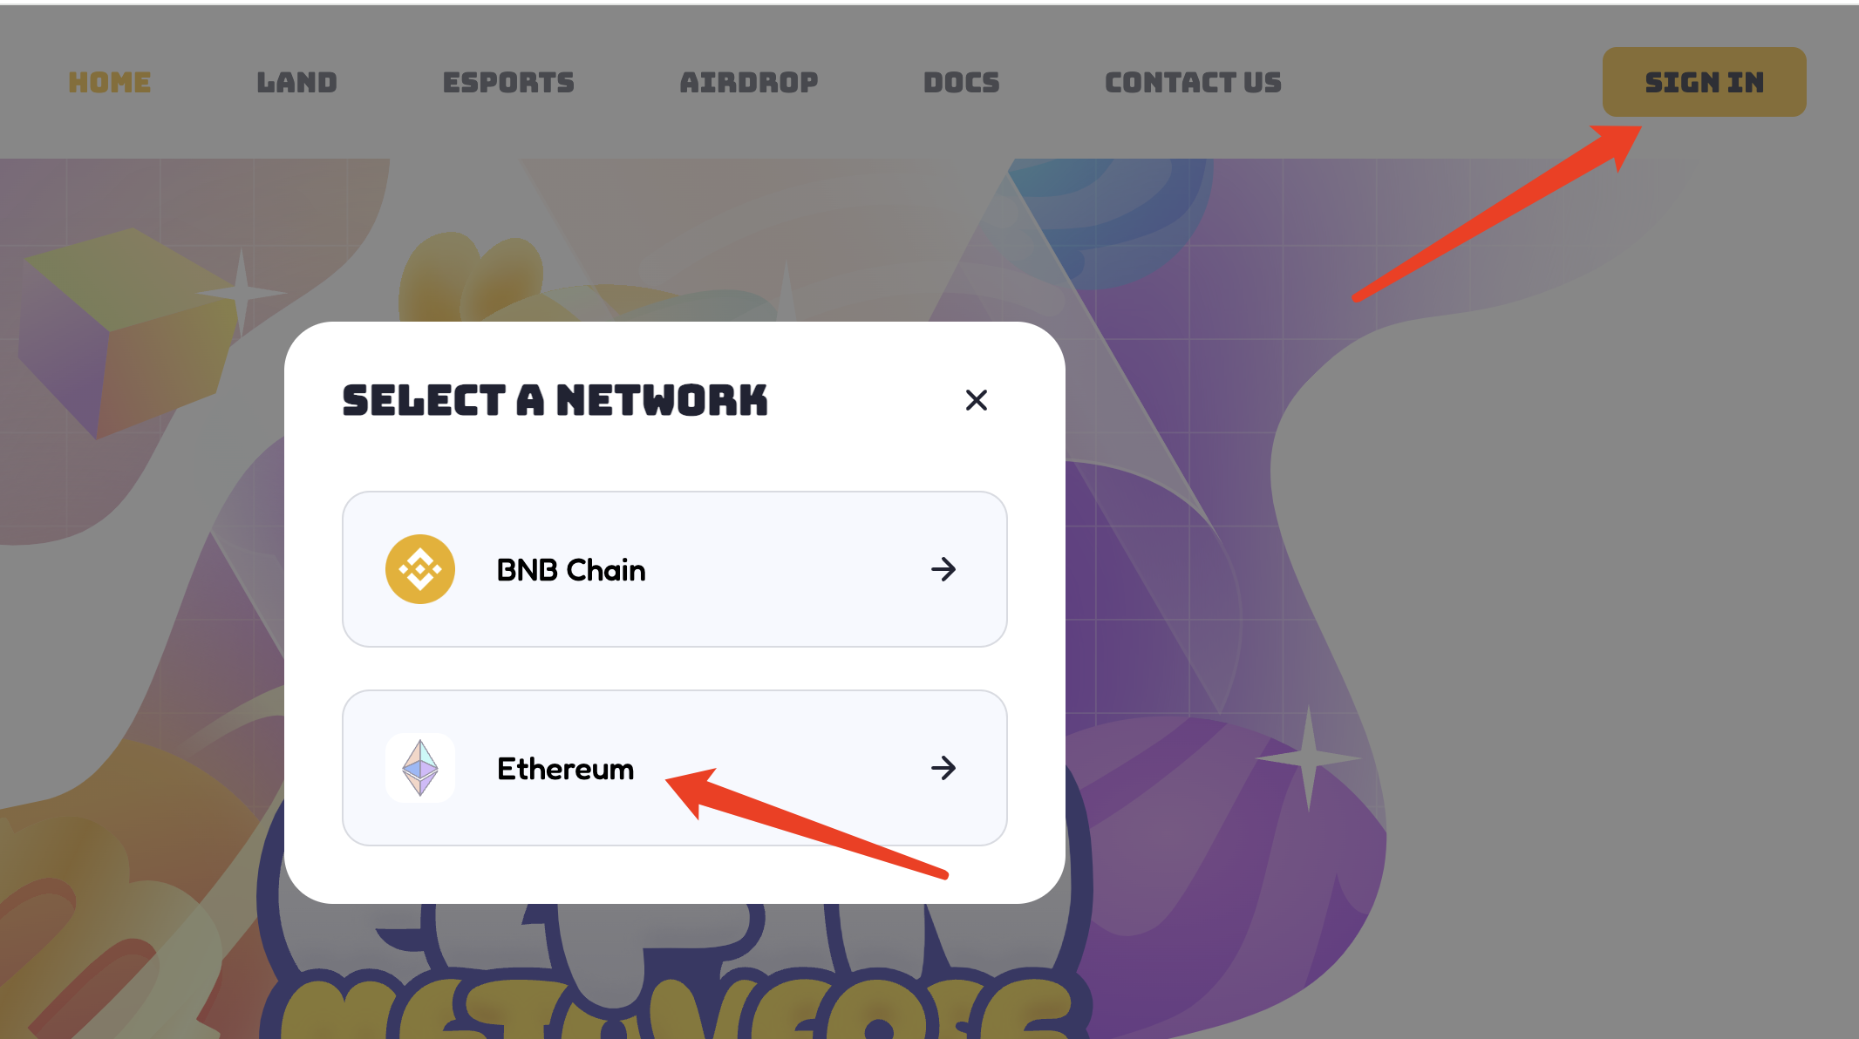Click the arrow next to BNB Chain

point(943,569)
